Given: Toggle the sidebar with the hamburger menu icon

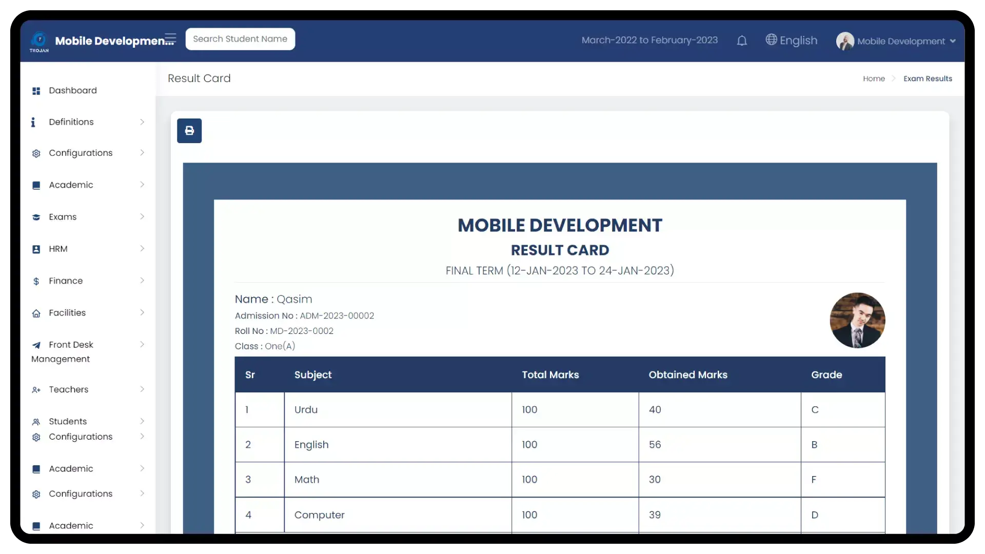Looking at the screenshot, I should [170, 38].
